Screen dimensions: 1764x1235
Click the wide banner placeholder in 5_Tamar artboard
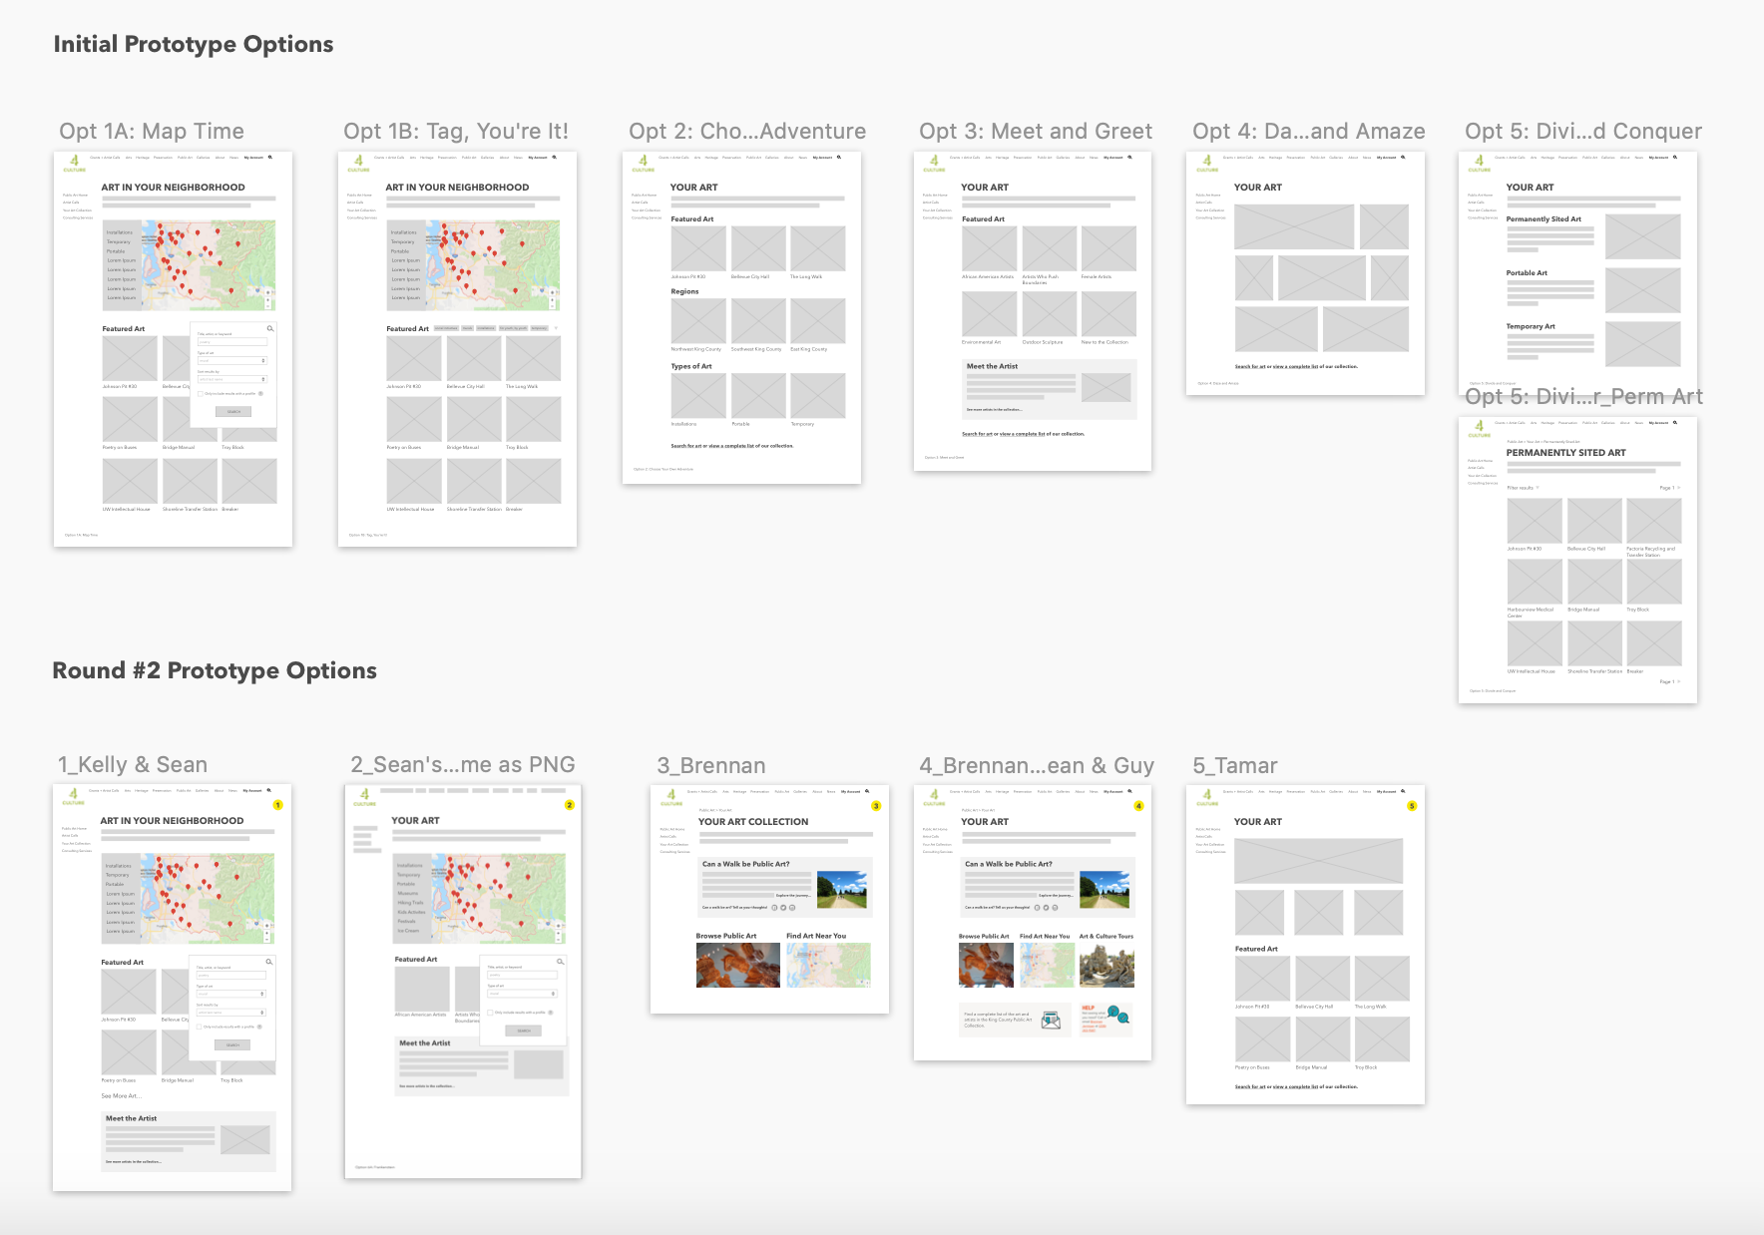coord(1318,861)
